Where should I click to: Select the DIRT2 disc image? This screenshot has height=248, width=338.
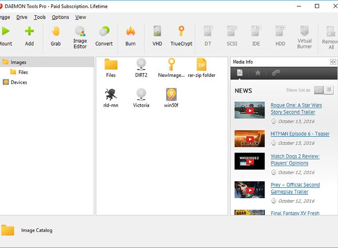coord(141,68)
